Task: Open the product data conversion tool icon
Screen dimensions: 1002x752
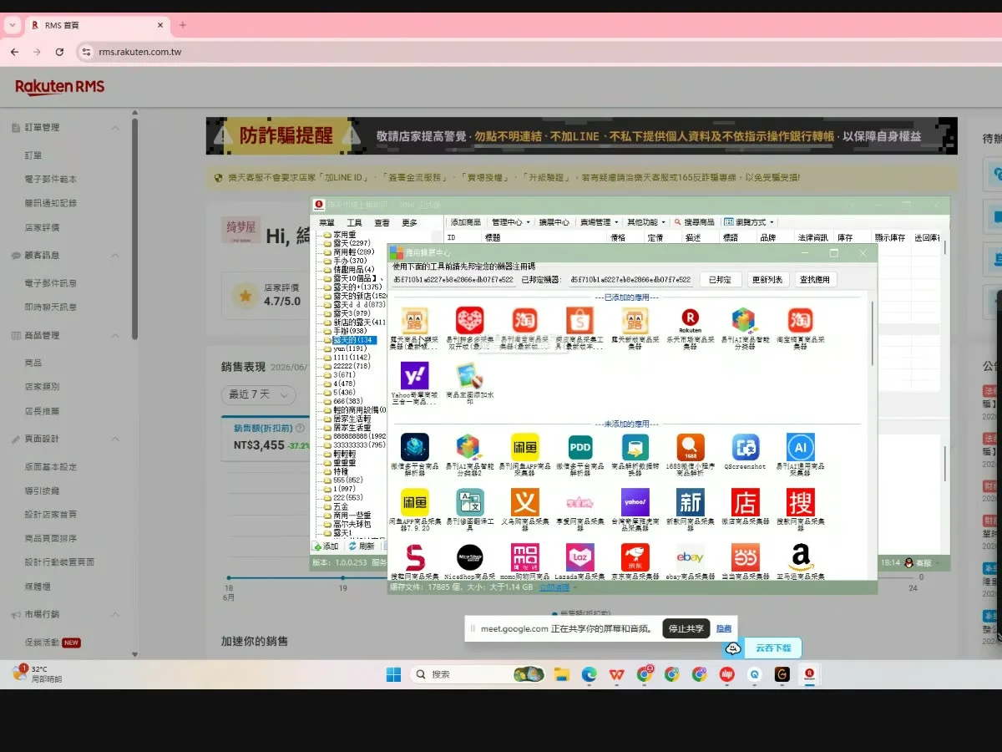Action: pos(635,447)
